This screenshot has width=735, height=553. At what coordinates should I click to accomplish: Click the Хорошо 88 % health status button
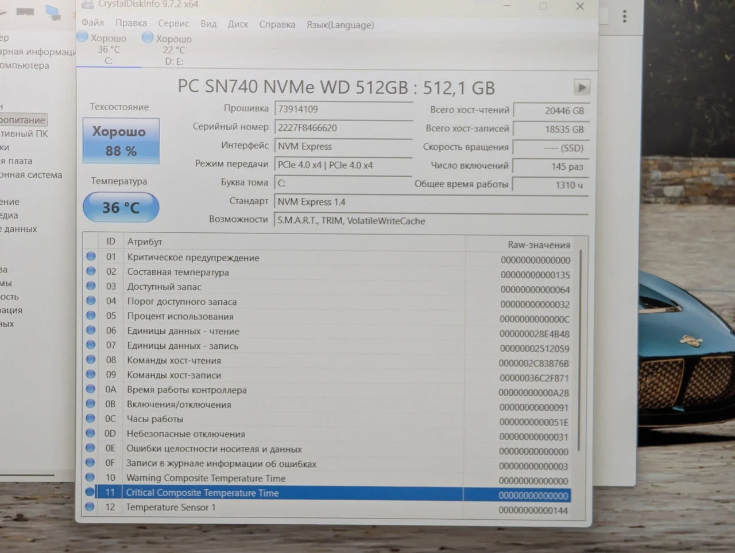(121, 141)
